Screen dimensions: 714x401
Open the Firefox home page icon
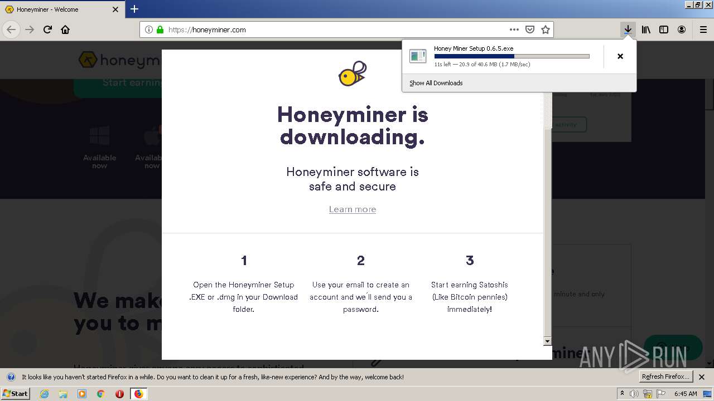(x=65, y=30)
